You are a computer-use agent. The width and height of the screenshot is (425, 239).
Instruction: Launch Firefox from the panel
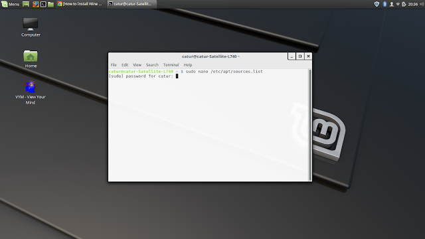point(35,4)
